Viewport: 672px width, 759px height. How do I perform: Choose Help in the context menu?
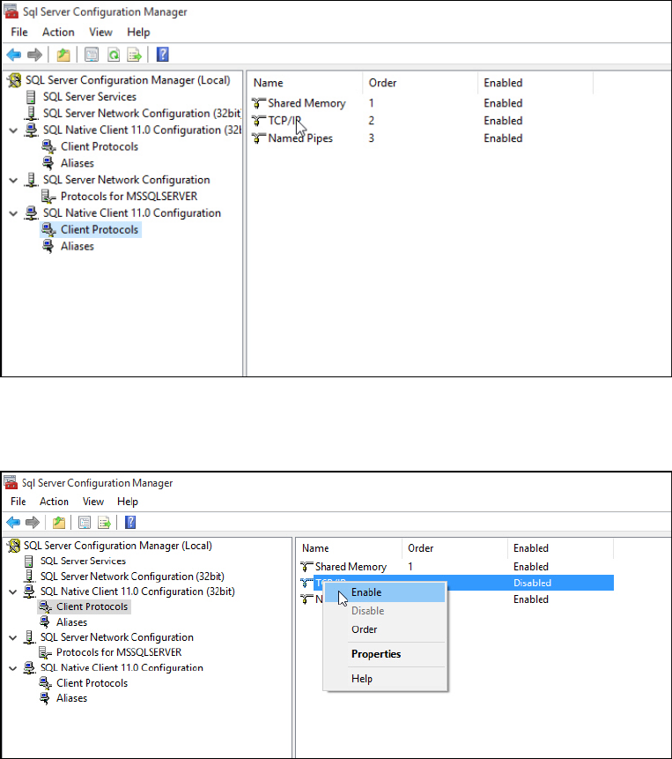385,679
